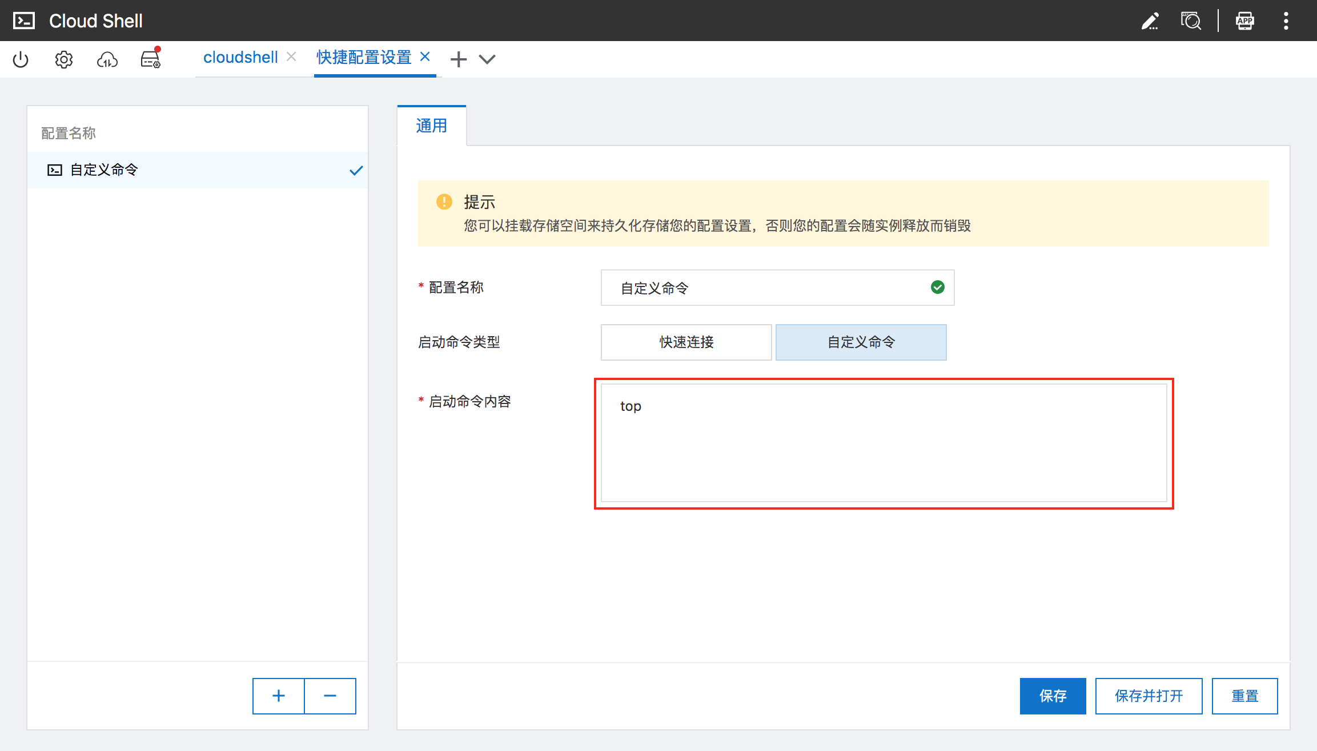This screenshot has width=1317, height=751.
Task: Click the 重置 button
Action: [x=1245, y=696]
